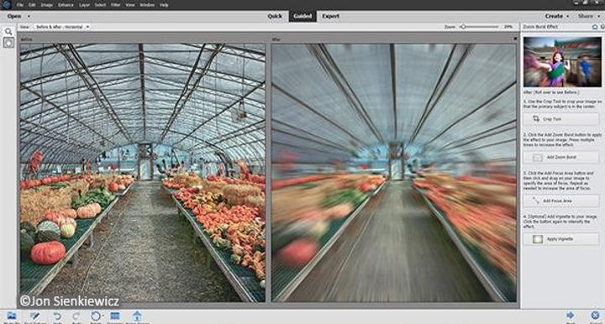Open the Select menu
Viewport: 605px width, 324px height.
(100, 5)
